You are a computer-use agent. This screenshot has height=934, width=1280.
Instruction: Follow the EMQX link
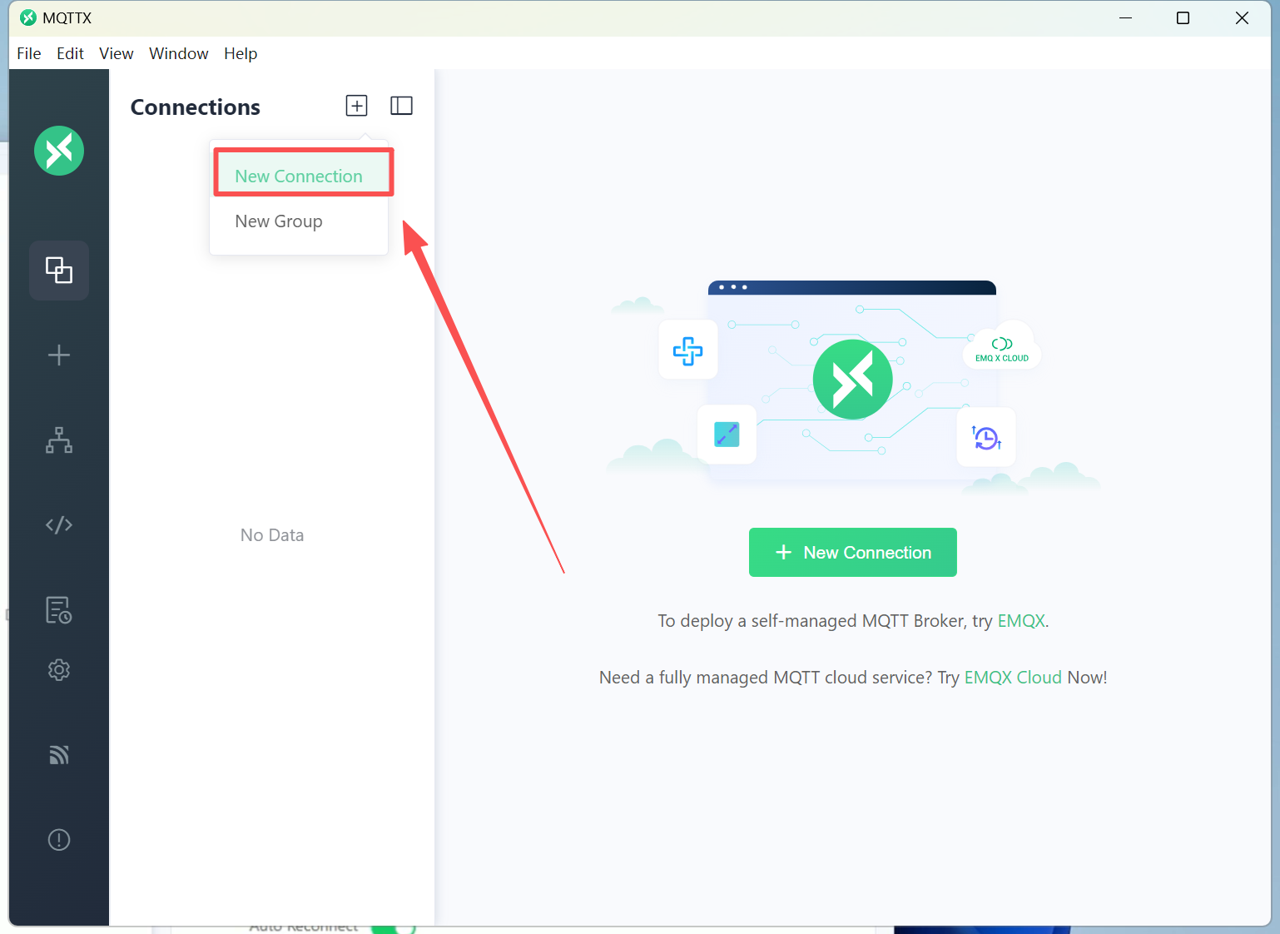(x=1021, y=621)
